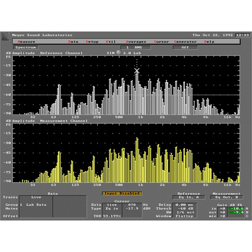The height and width of the screenshot is (252, 252).
Task: Click the THD 59.199% readout
Action: 112,216
